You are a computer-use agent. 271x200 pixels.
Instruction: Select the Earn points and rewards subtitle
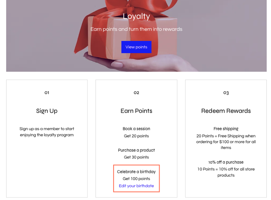coord(136,29)
